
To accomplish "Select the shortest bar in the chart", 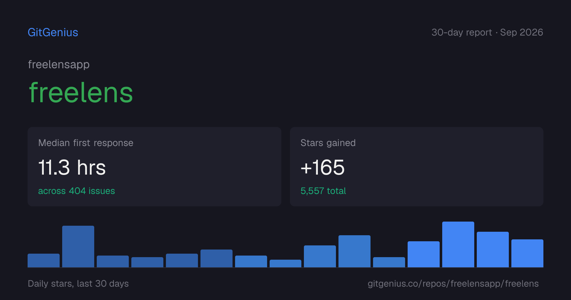I will point(285,263).
